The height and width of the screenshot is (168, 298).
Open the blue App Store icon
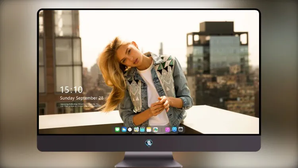tap(174, 129)
